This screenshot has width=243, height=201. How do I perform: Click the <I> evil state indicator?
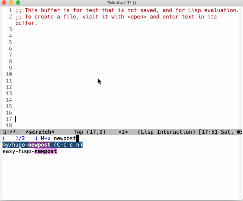(123, 132)
